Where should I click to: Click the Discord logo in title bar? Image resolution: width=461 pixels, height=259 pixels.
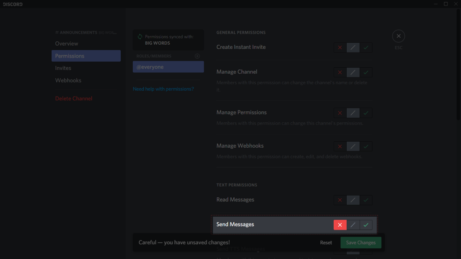click(12, 4)
